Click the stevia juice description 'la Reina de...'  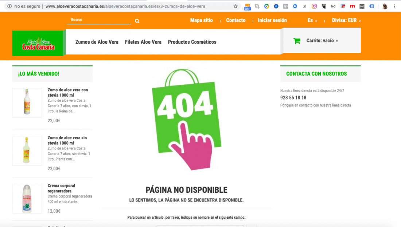(x=65, y=111)
